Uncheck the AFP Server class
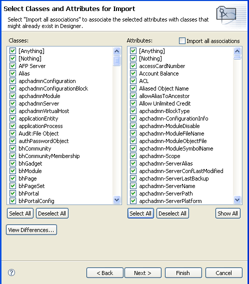Image resolution: width=249 pixels, height=284 pixels. click(x=12, y=65)
